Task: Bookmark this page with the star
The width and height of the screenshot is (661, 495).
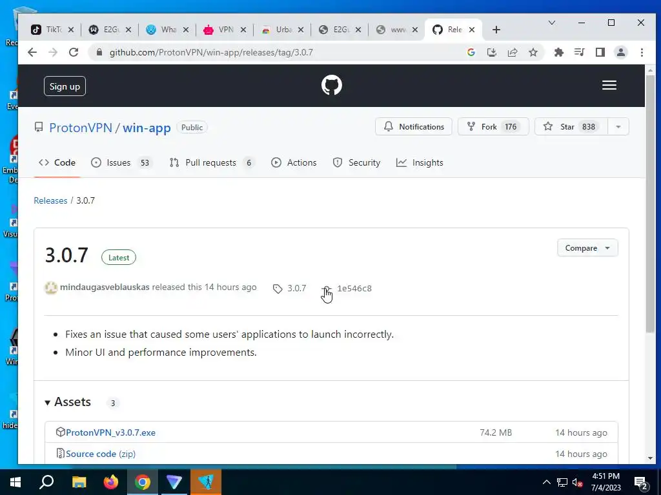Action: pos(533,52)
